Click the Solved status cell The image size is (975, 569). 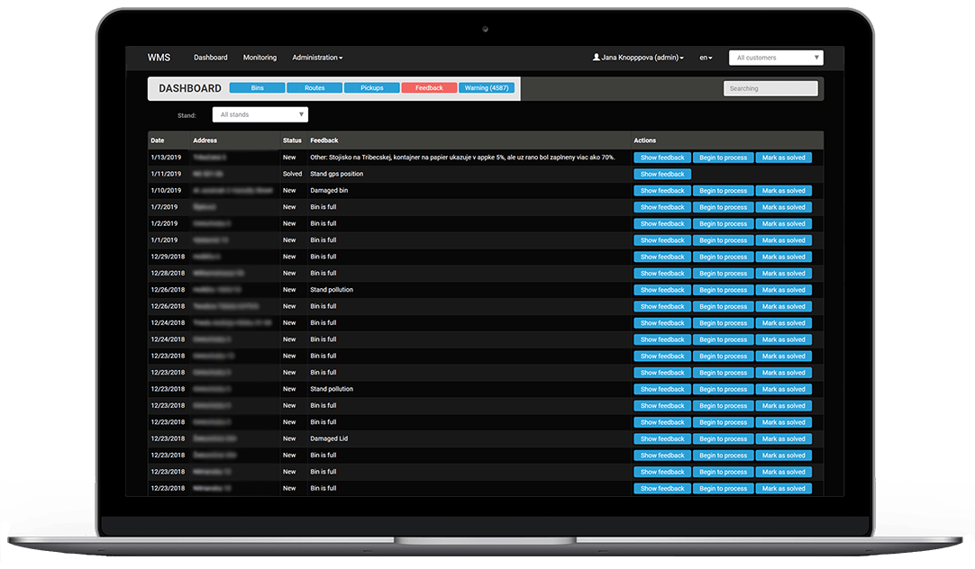tap(292, 174)
